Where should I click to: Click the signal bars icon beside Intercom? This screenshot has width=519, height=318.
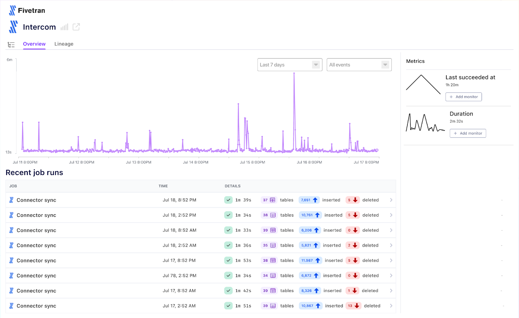(x=64, y=27)
